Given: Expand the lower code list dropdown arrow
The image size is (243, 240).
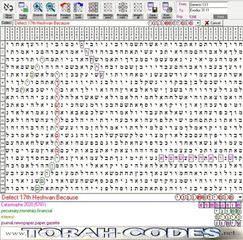Looking at the screenshot, I should [x=240, y=197].
